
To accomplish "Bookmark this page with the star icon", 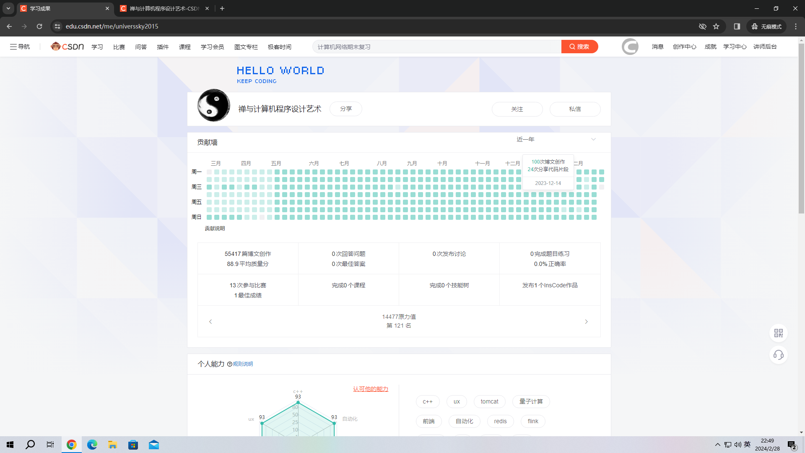I will click(x=716, y=26).
